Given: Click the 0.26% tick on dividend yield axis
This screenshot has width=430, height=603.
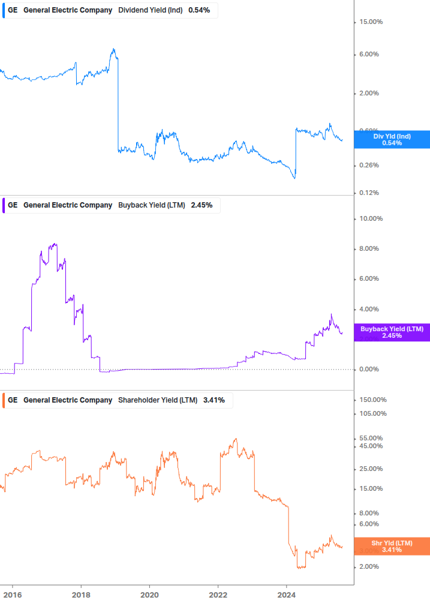Looking at the screenshot, I should point(369,166).
